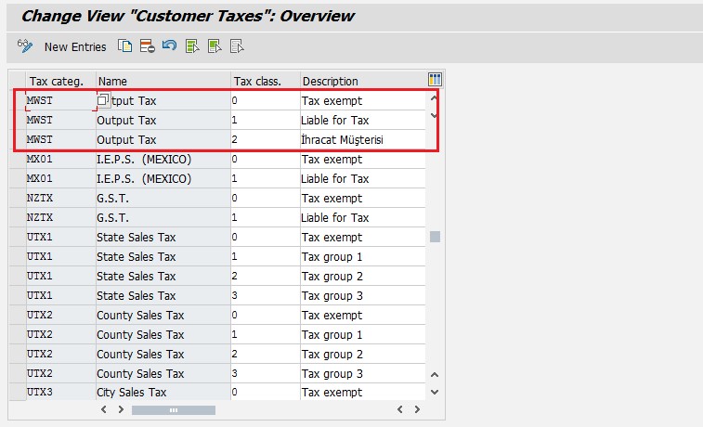Click the Tax categ. column header
703x427 pixels.
pyautogui.click(x=56, y=81)
